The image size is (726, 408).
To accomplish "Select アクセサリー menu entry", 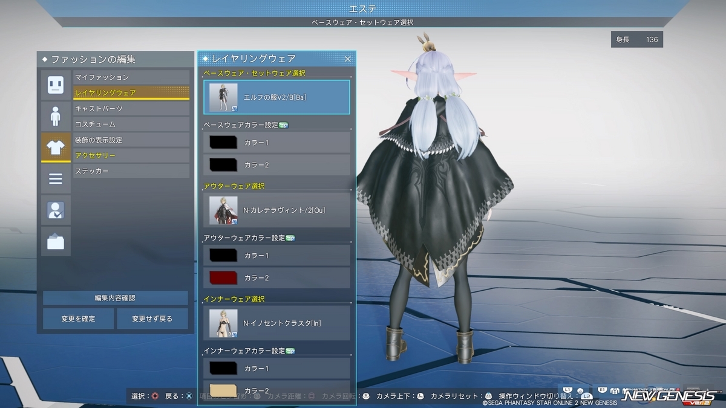I will [131, 155].
